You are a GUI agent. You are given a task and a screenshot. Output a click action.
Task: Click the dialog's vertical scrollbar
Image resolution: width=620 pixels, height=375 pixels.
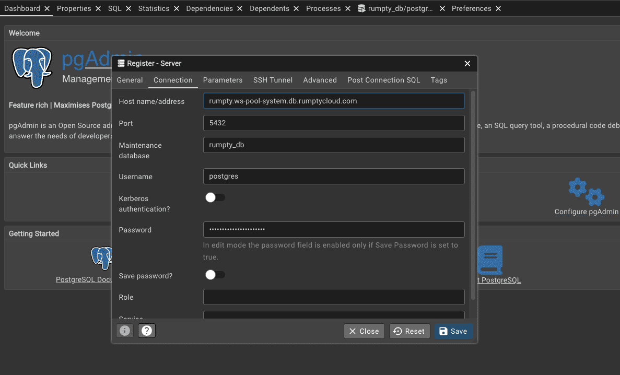(x=473, y=195)
